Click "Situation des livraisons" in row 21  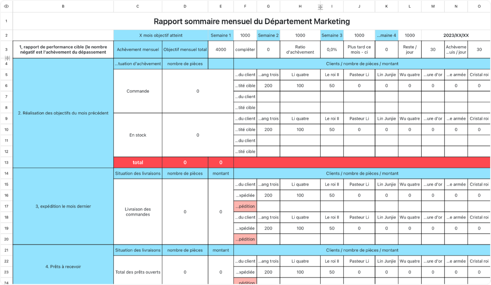tap(138, 250)
